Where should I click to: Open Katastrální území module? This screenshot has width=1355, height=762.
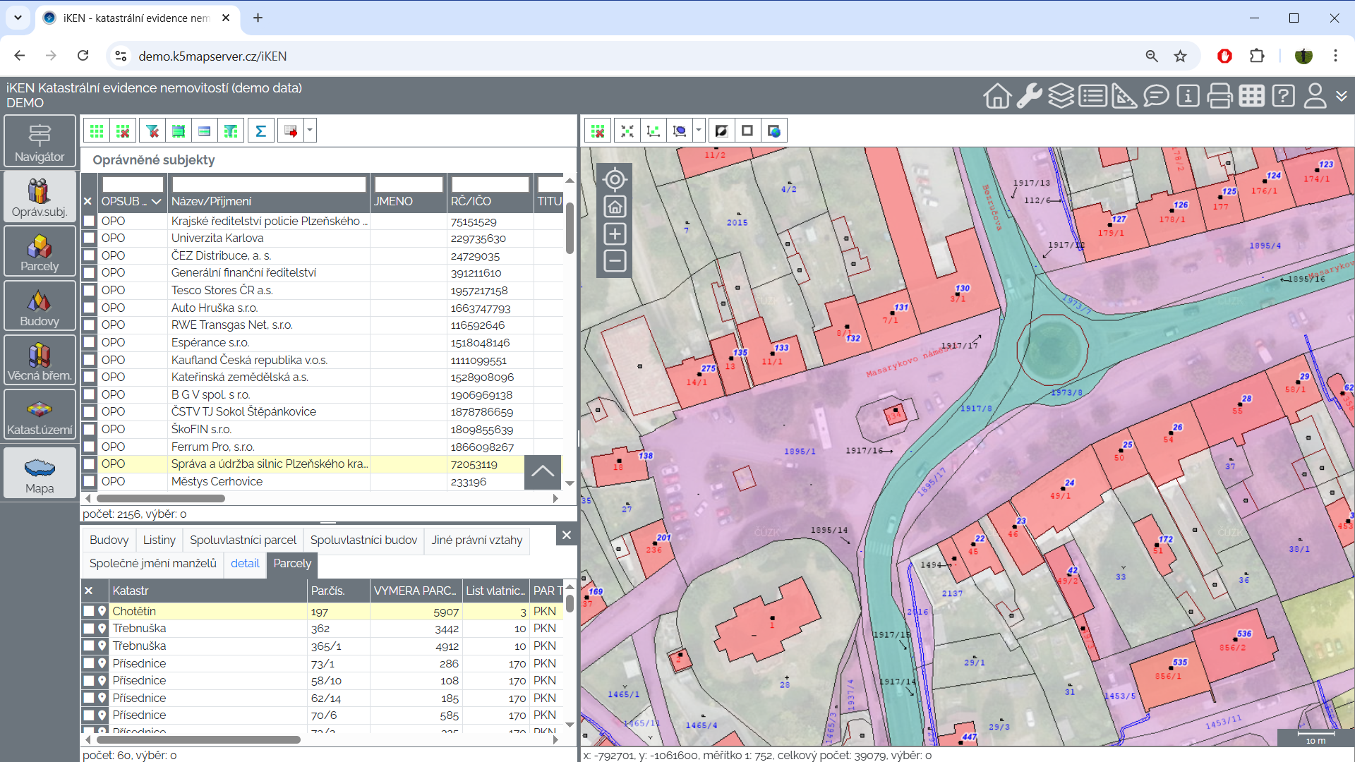40,414
